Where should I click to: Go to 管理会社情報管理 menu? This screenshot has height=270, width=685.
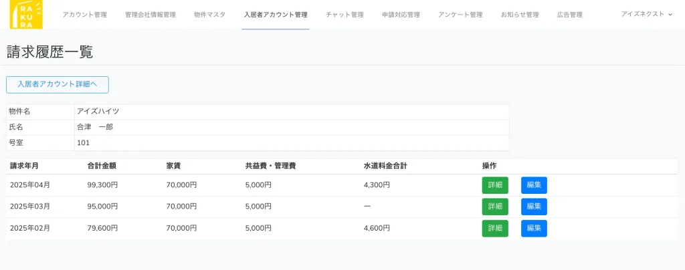[150, 15]
